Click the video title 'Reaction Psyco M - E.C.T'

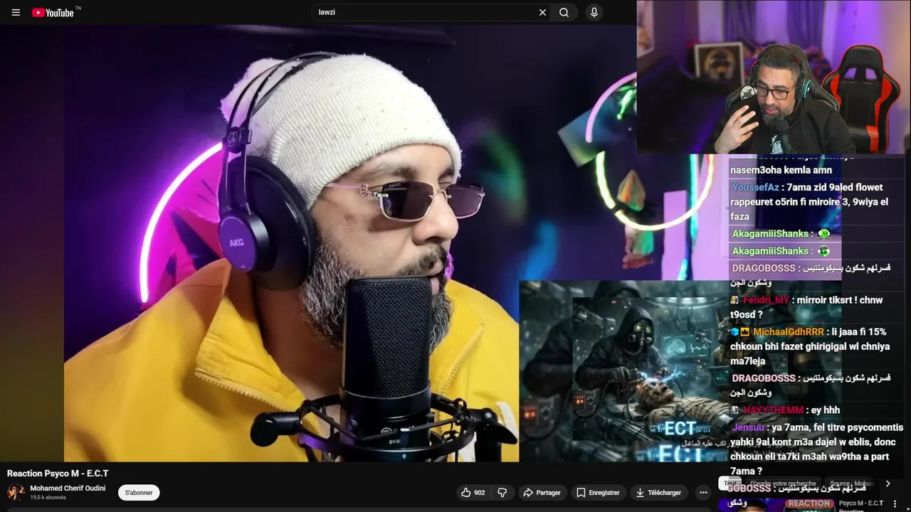coord(58,474)
